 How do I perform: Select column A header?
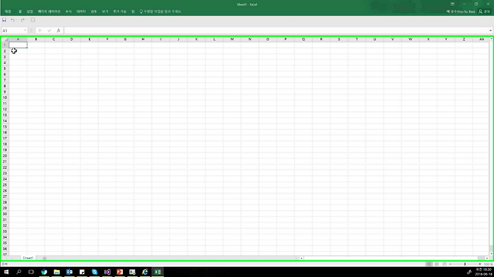click(18, 39)
